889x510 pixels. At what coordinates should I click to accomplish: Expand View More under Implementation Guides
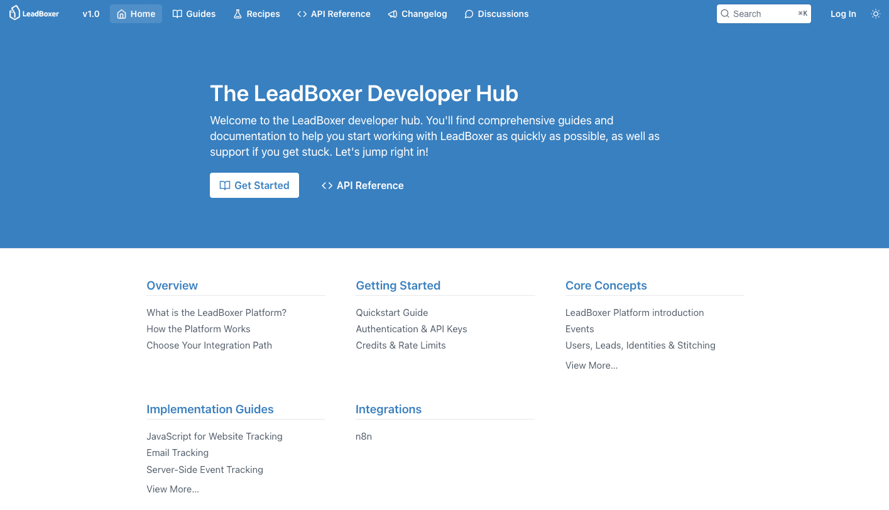(x=173, y=489)
